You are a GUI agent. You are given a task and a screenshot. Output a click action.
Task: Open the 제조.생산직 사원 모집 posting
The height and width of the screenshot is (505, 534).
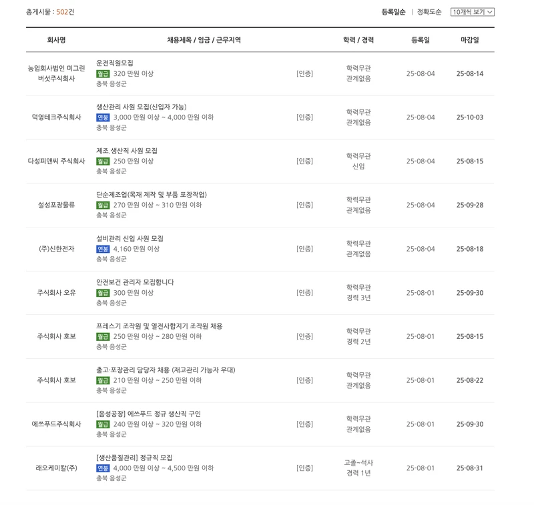[x=128, y=151]
